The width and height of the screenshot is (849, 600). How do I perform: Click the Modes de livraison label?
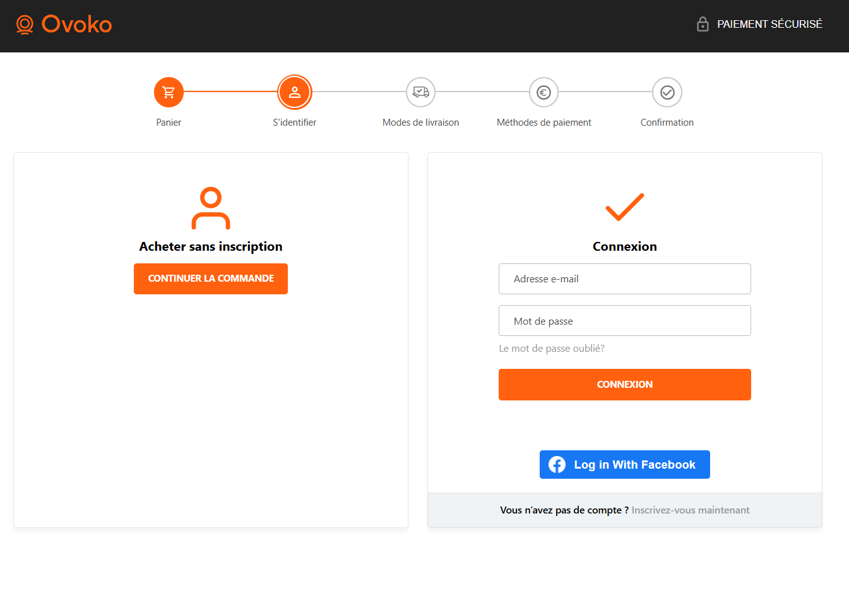(x=421, y=123)
